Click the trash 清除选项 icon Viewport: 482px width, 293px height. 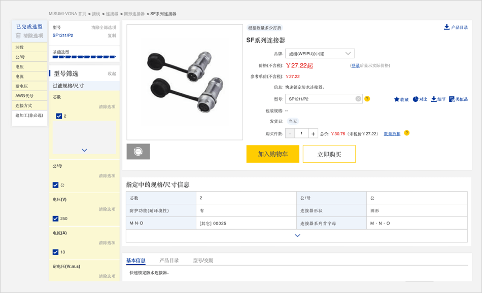tap(19, 36)
